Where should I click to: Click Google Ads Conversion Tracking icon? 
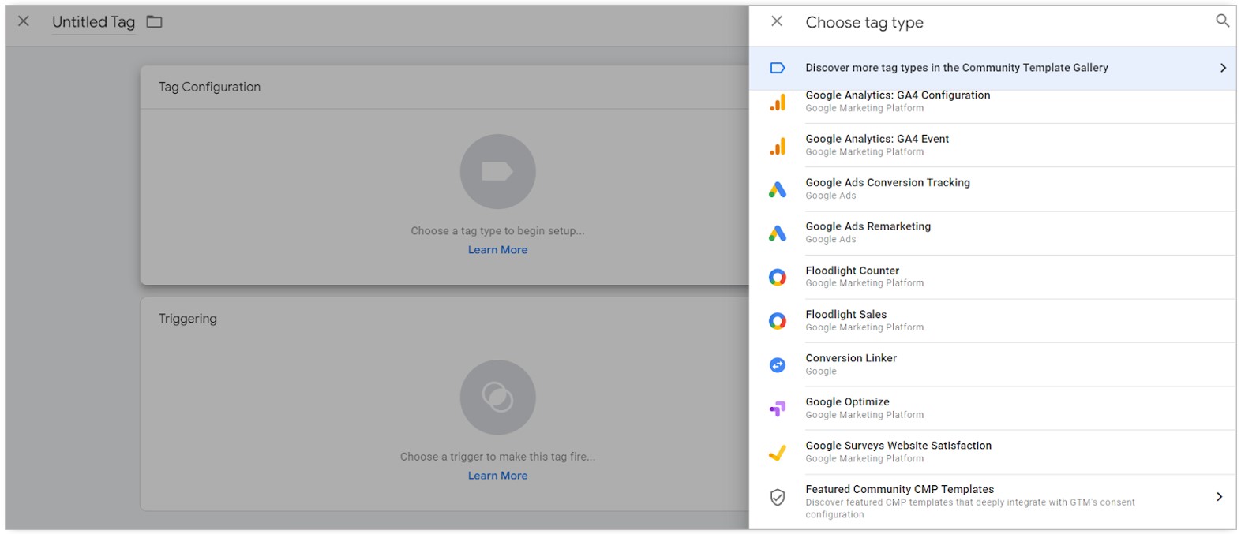778,189
